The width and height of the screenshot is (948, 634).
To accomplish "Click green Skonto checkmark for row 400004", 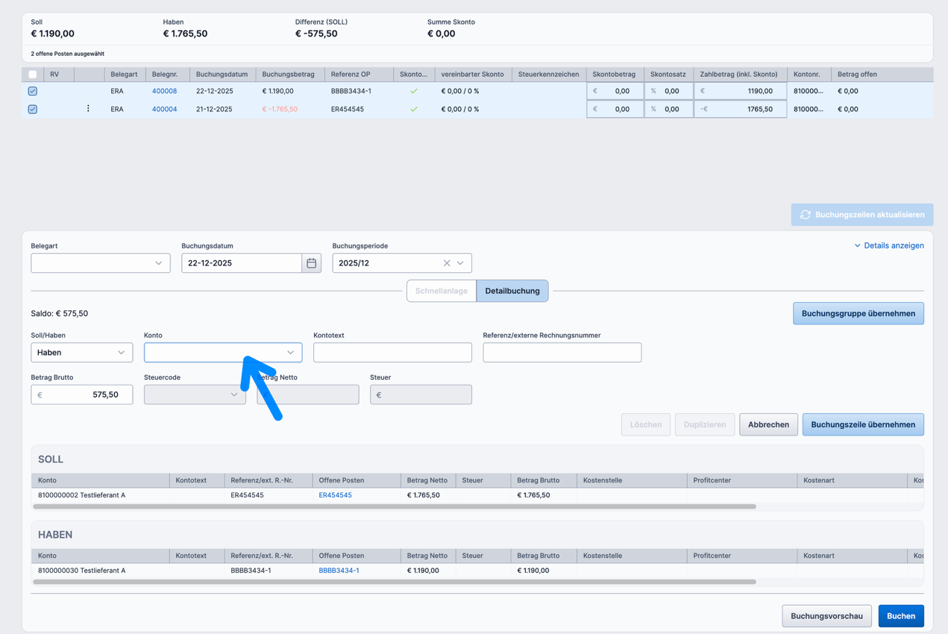I will [x=414, y=109].
